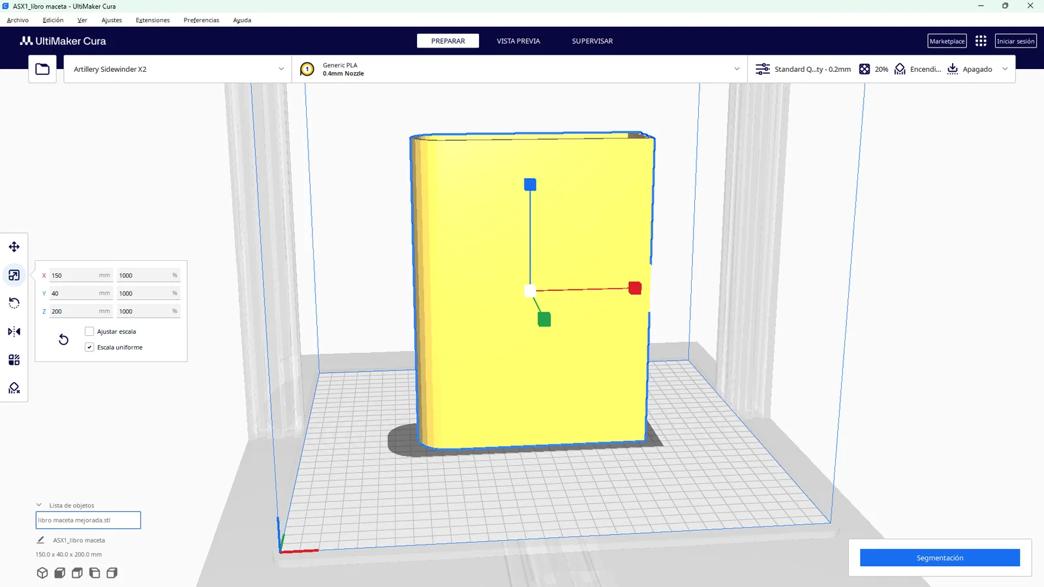Click the green Y-axis scale handle
The image size is (1044, 587).
[544, 319]
